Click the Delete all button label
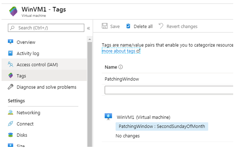 (x=143, y=26)
